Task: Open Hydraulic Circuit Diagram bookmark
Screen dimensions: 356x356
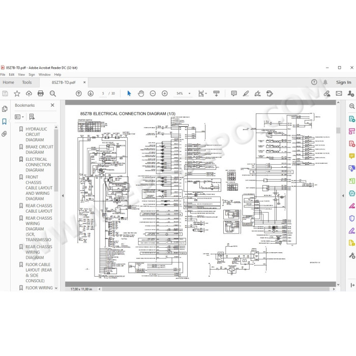Action: [x=36, y=134]
